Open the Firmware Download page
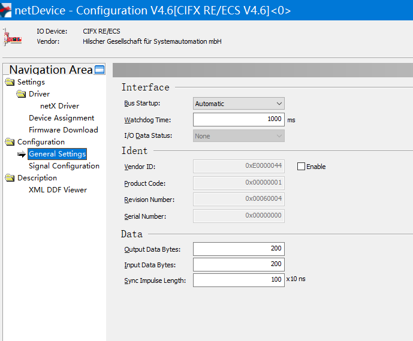The width and height of the screenshot is (413, 341). point(63,130)
